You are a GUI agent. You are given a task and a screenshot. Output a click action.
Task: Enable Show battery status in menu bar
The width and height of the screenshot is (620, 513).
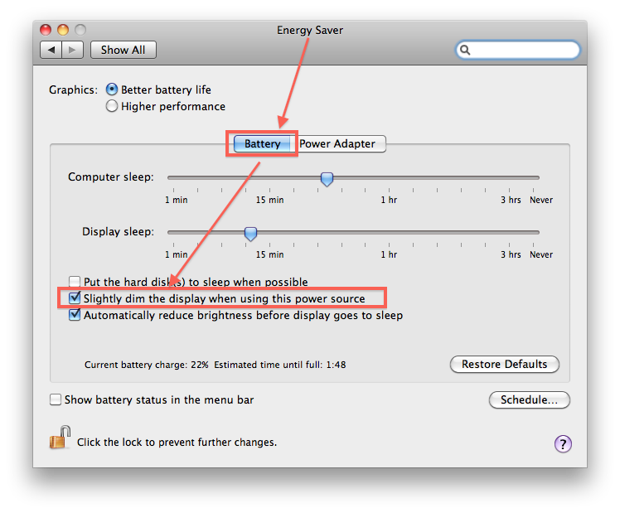(56, 399)
